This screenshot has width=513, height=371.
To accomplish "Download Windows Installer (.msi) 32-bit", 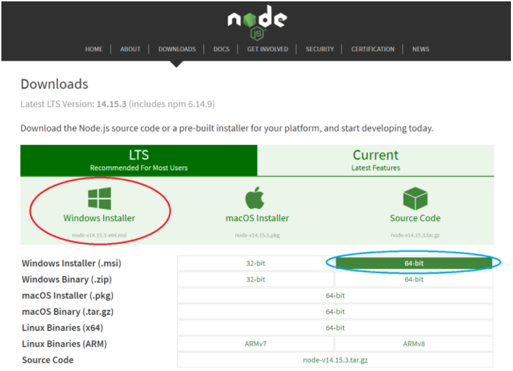I will coord(256,264).
